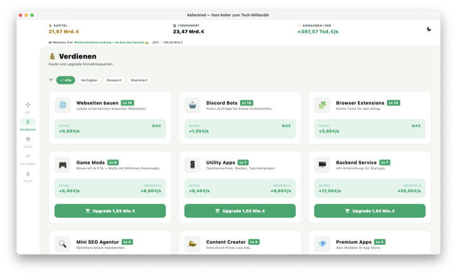Click the window title Kellerkind bar text
Viewport: 457px width, 276px height.
click(228, 15)
